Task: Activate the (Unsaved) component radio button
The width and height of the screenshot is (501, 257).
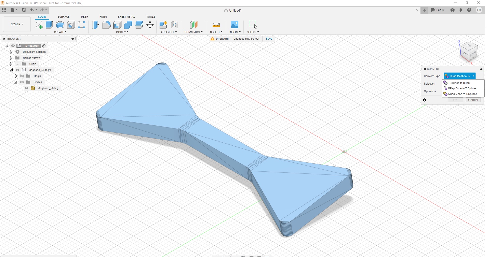Action: pos(44,46)
